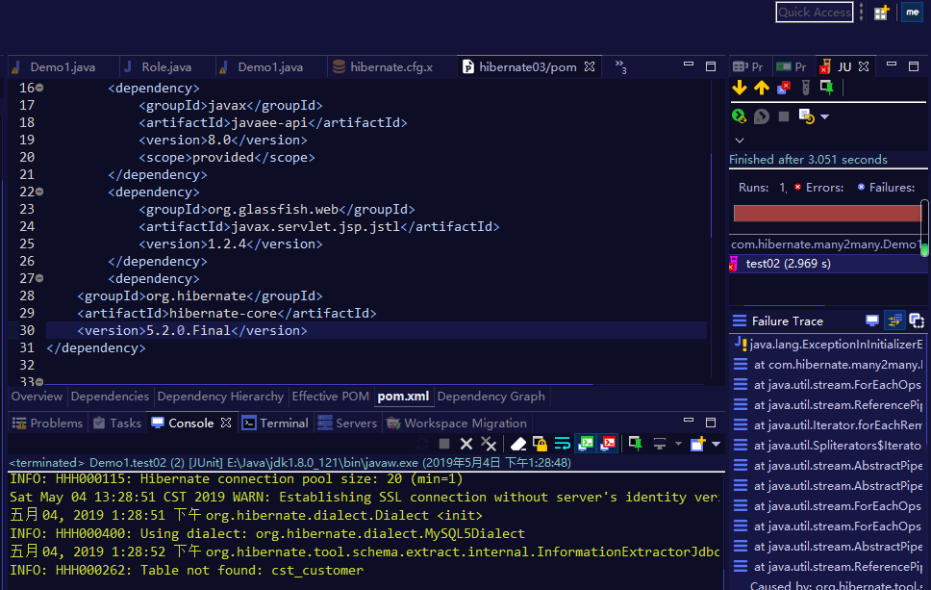The image size is (931, 590).
Task: Click the red JUnit progress bar
Action: coord(827,214)
